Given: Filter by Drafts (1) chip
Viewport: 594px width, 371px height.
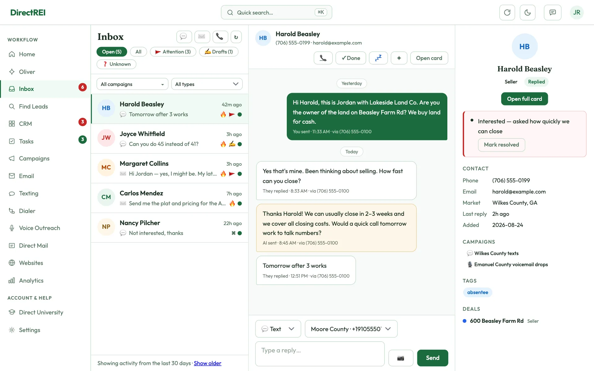Looking at the screenshot, I should tap(219, 52).
